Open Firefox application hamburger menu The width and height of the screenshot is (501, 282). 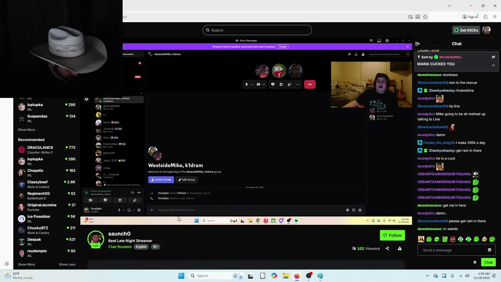[495, 17]
